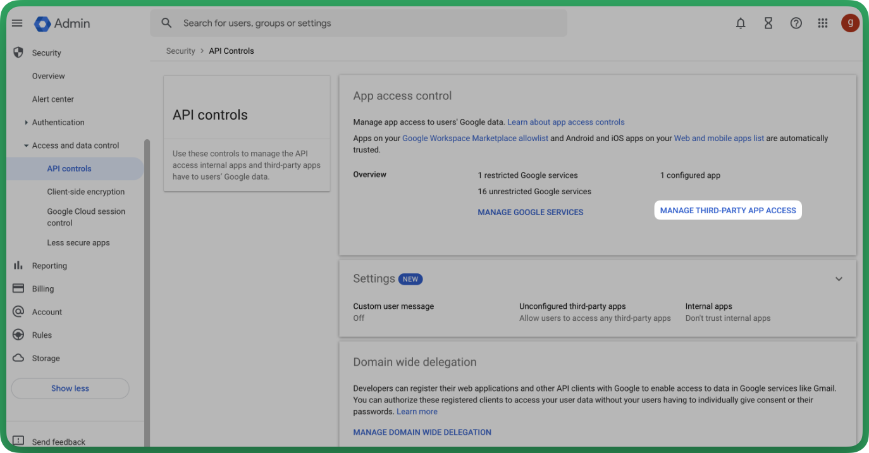The height and width of the screenshot is (453, 869).
Task: Click Send feedback in the sidebar
Action: (59, 442)
